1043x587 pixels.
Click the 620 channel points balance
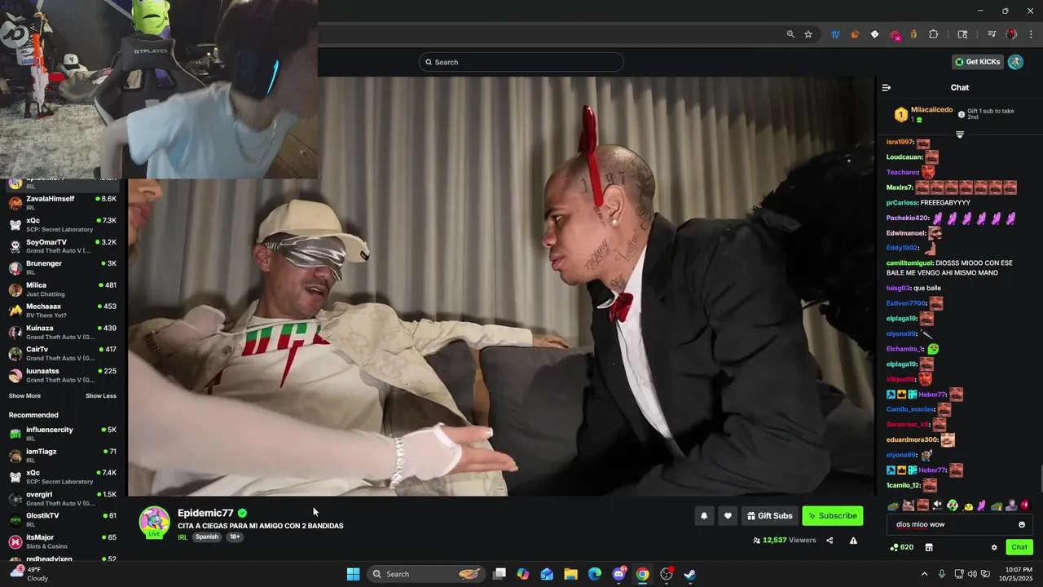(x=901, y=547)
